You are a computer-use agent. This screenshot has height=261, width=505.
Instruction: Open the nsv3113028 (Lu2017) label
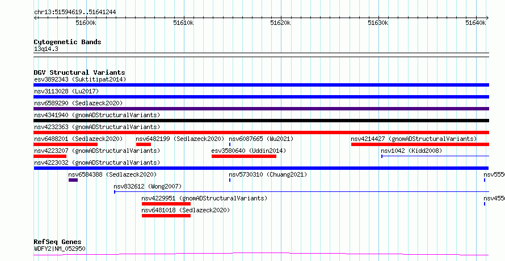pyautogui.click(x=66, y=91)
